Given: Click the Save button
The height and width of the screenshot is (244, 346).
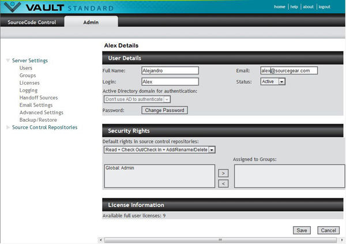Looking at the screenshot, I should pyautogui.click(x=302, y=230).
